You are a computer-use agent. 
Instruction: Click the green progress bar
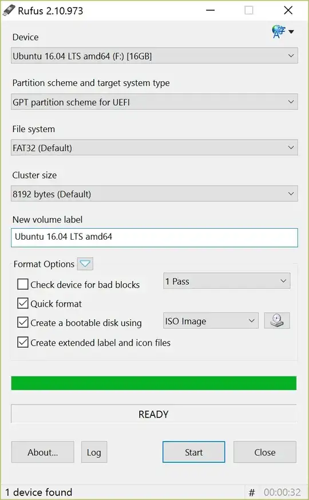(154, 383)
